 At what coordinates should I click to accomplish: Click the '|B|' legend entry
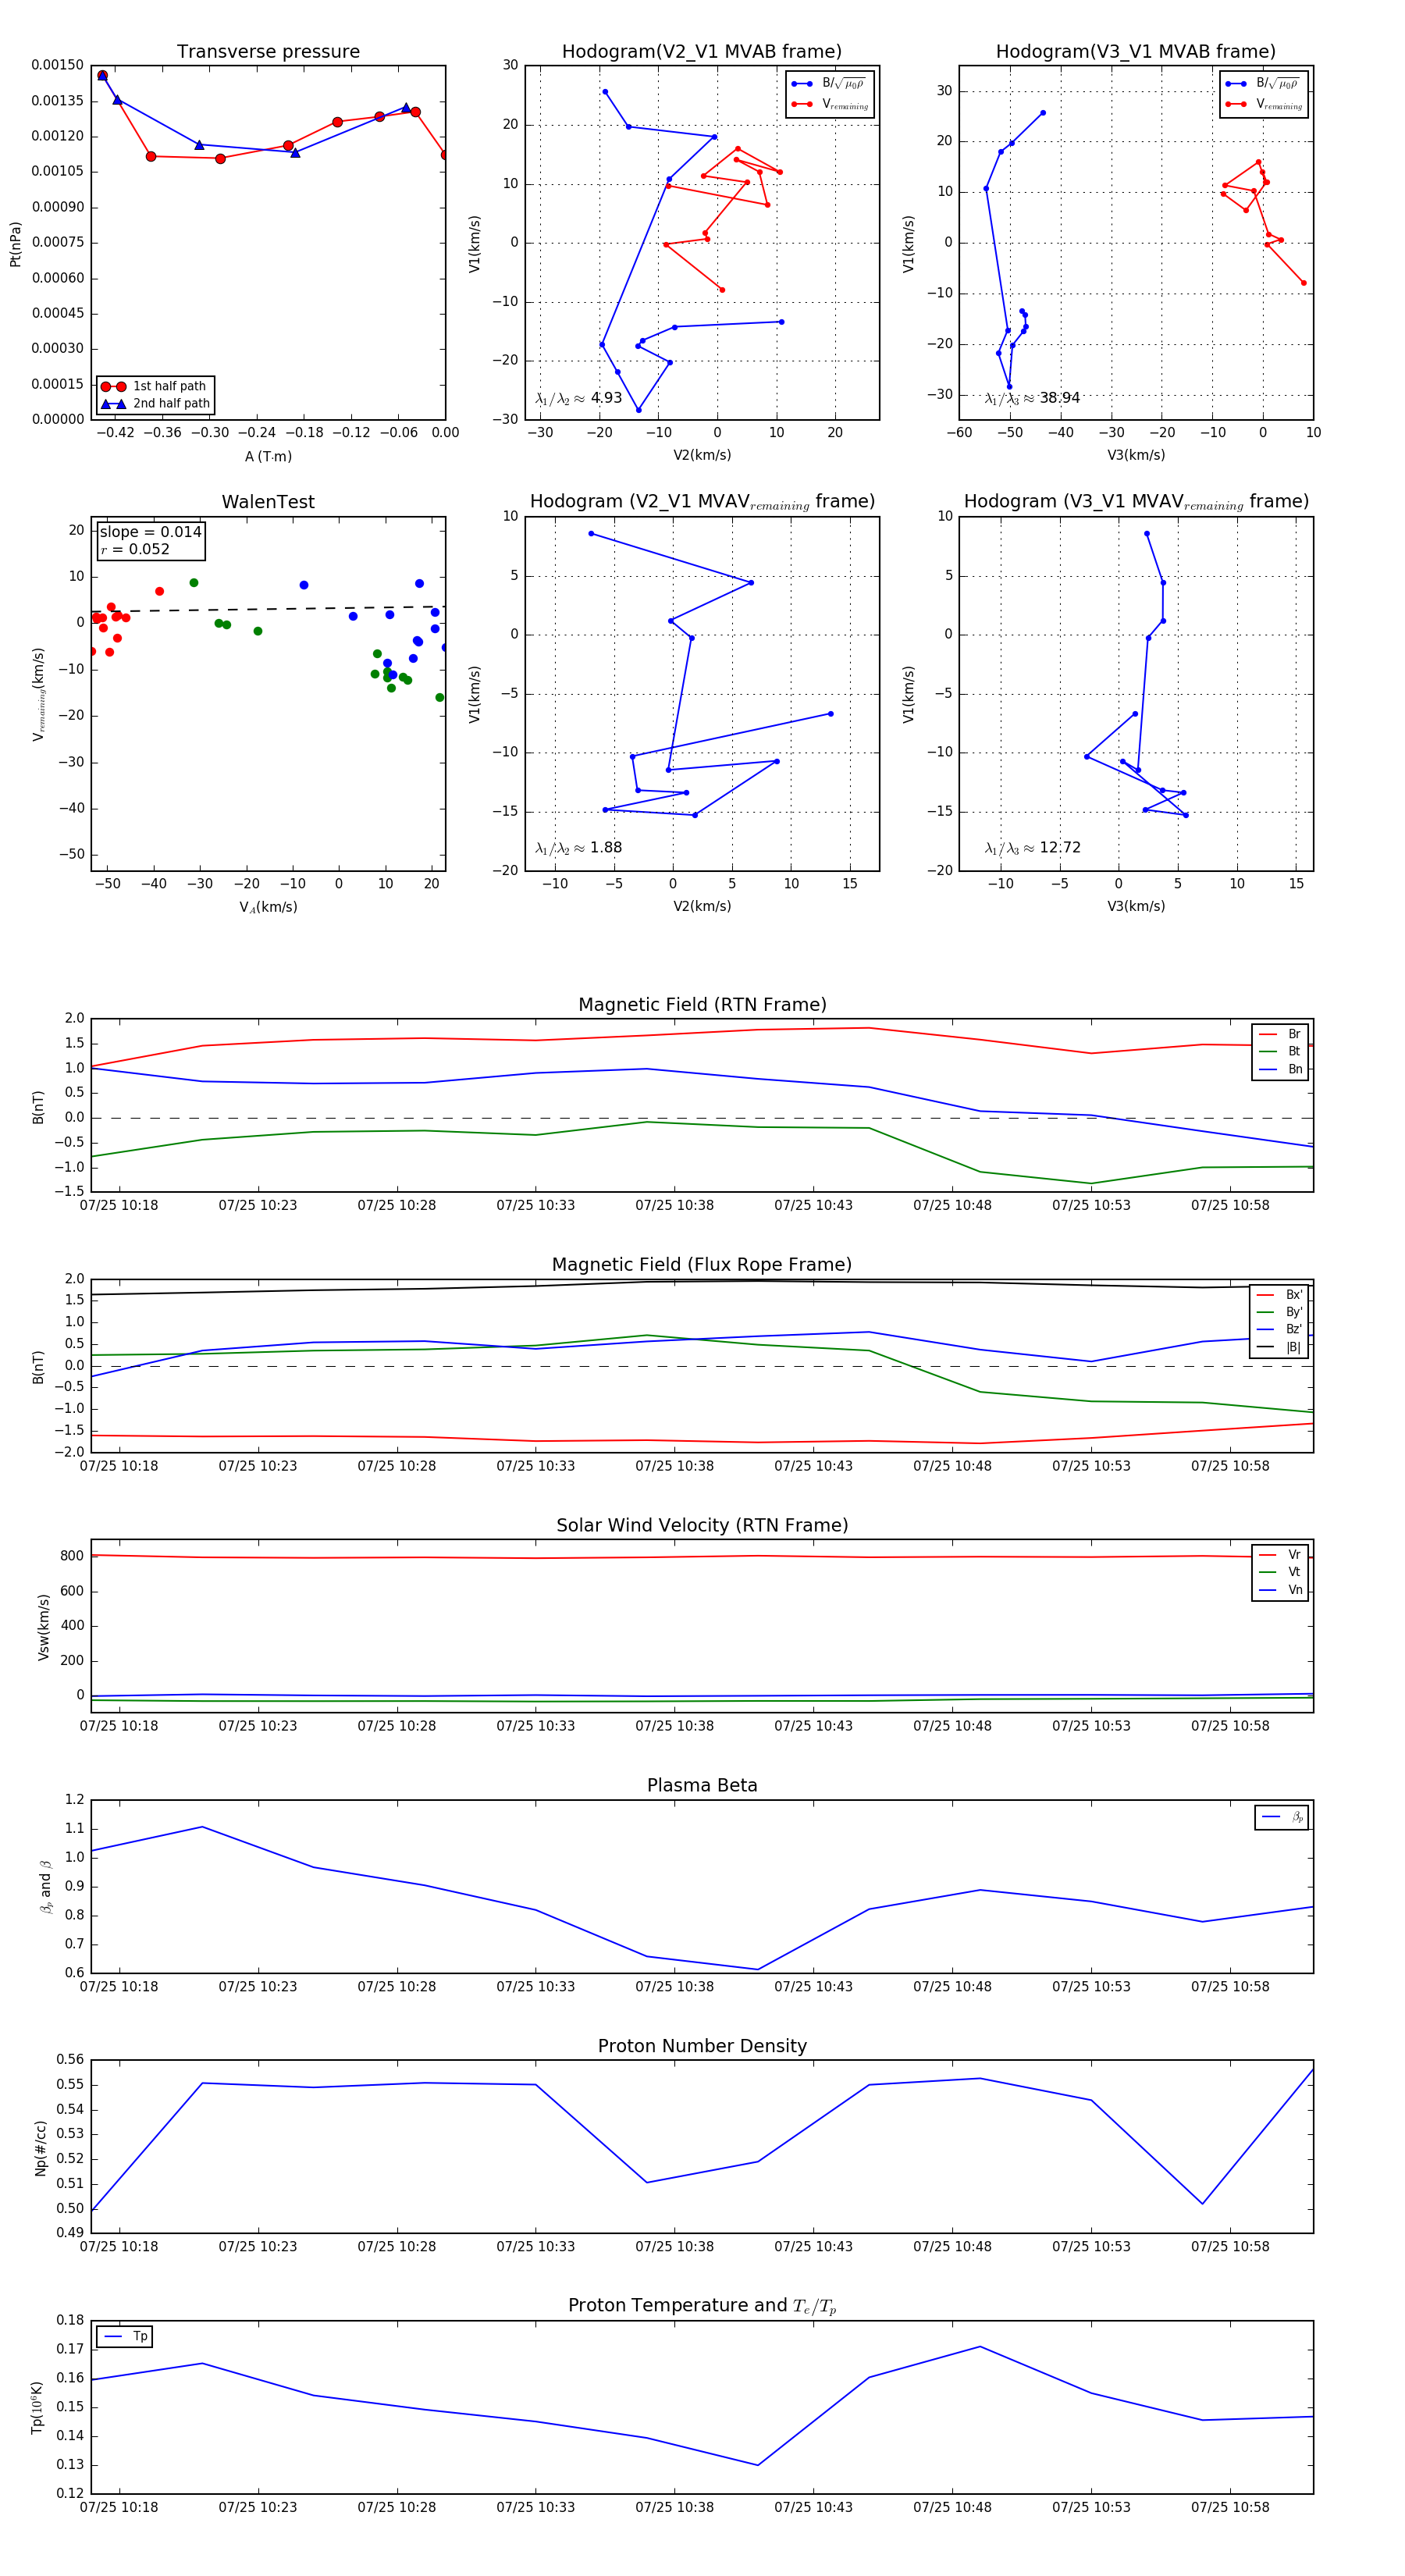(1279, 1347)
